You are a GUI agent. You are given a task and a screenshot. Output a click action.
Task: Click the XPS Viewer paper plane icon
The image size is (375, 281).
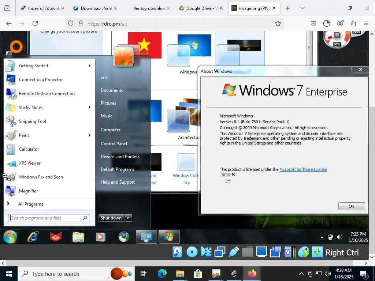click(x=11, y=163)
